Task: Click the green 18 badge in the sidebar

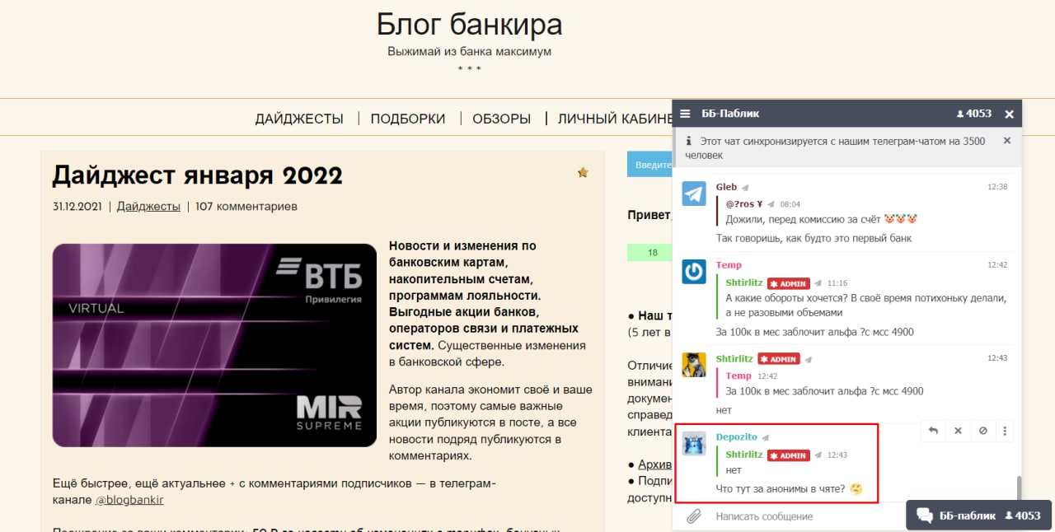Action: [650, 253]
